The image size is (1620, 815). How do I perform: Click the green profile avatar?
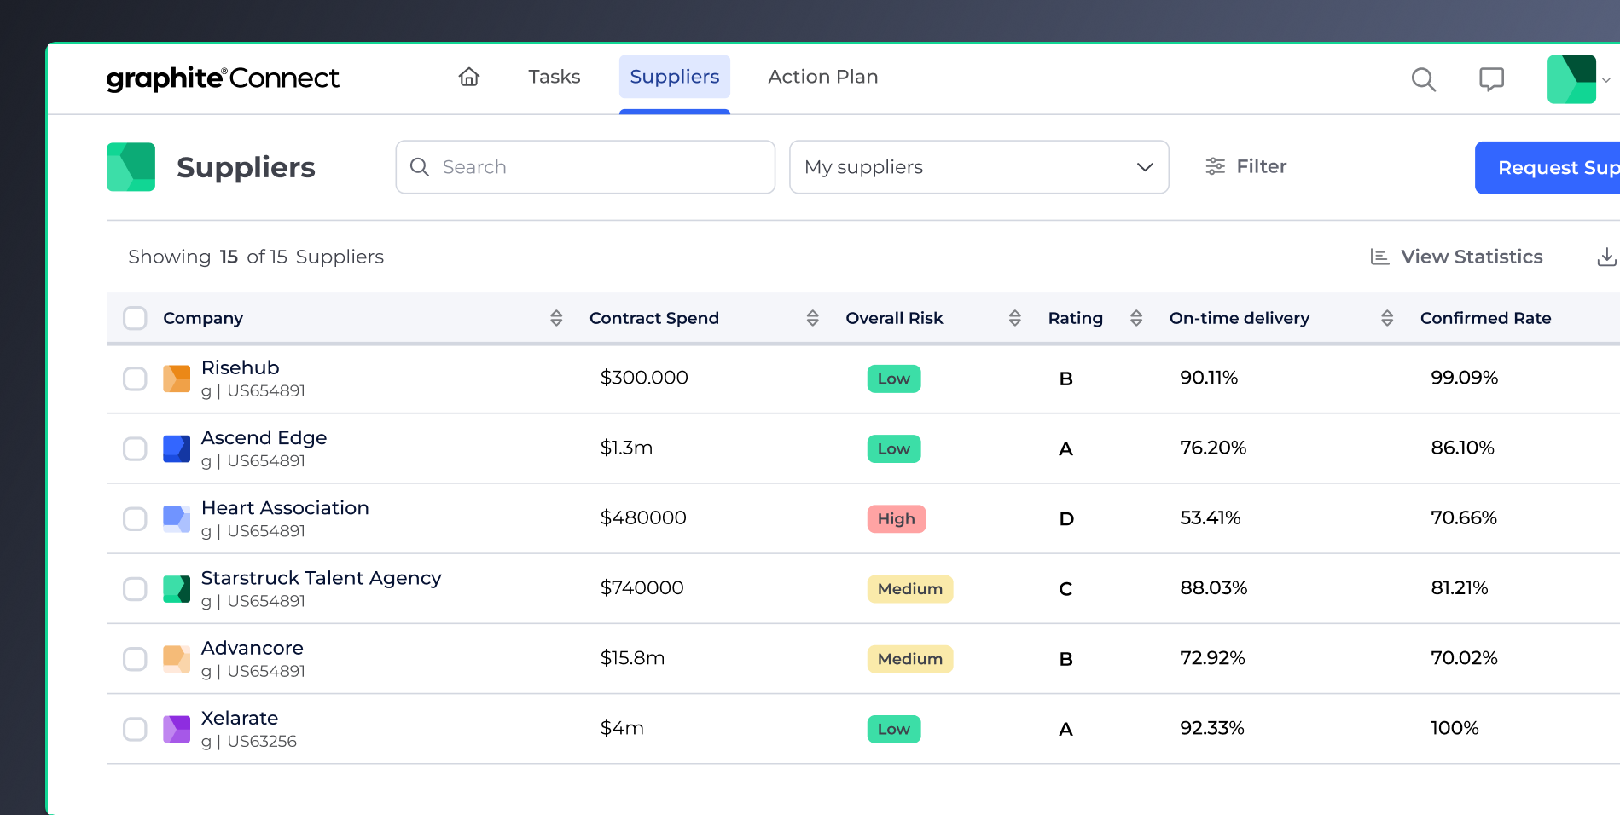(x=1571, y=79)
